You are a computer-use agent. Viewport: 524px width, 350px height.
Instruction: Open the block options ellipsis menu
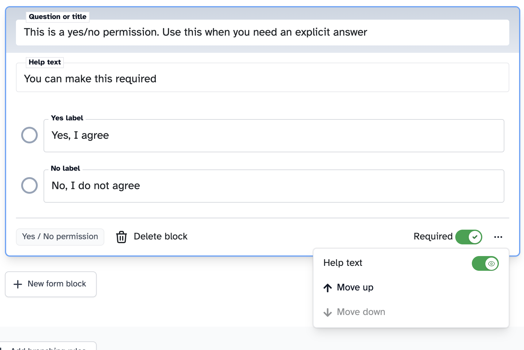tap(498, 237)
